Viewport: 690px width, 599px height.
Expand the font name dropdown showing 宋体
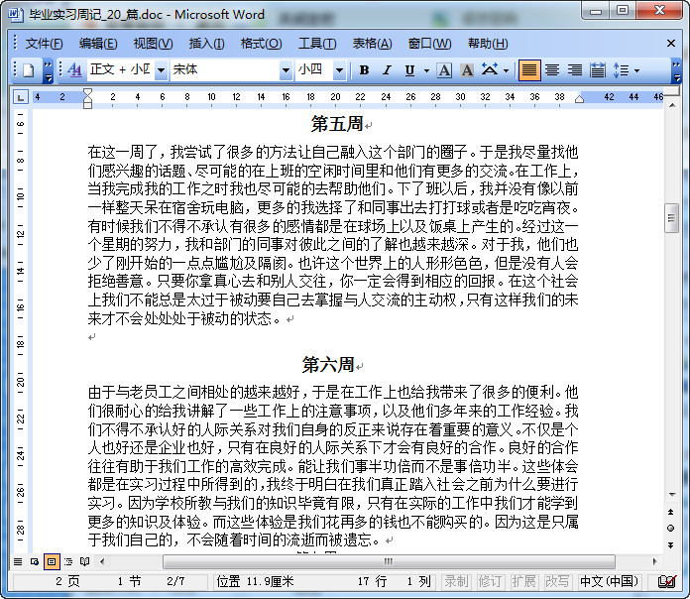(x=286, y=70)
